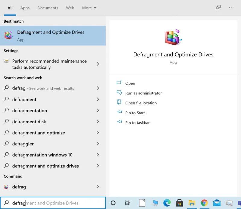Click magnifier icon beside defraggler suggestion
Image resolution: width=241 pixels, height=209 pixels.
click(6, 144)
